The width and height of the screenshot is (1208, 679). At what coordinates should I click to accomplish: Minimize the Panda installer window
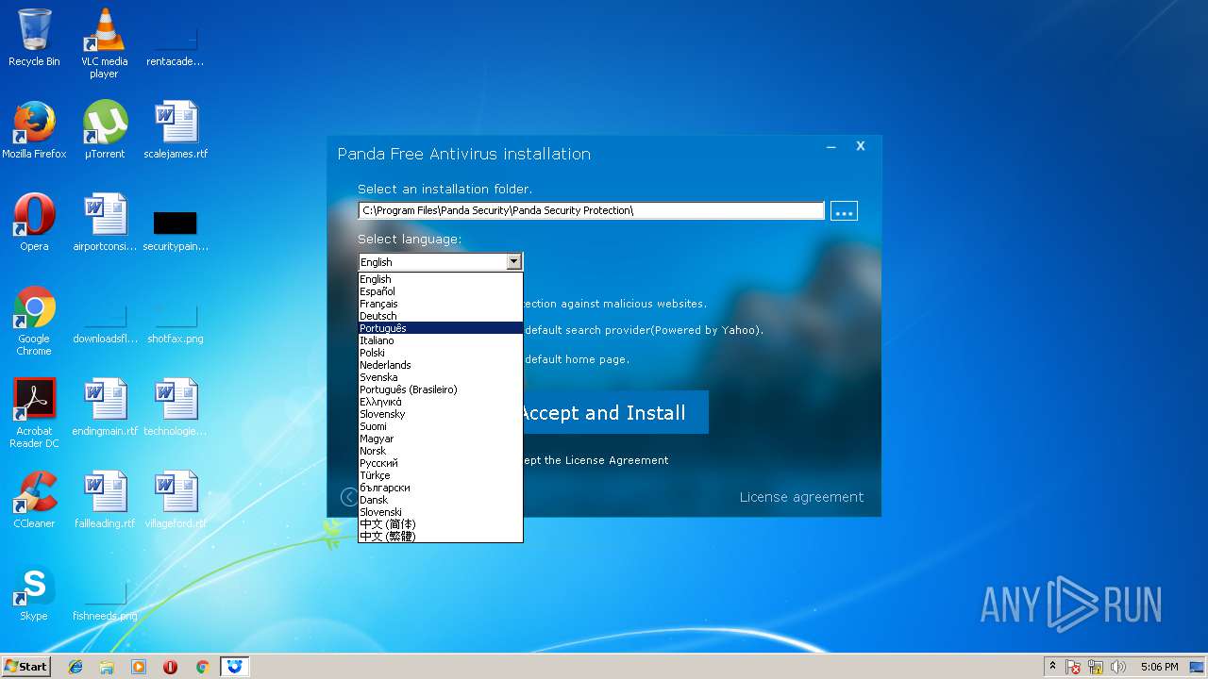click(x=831, y=147)
